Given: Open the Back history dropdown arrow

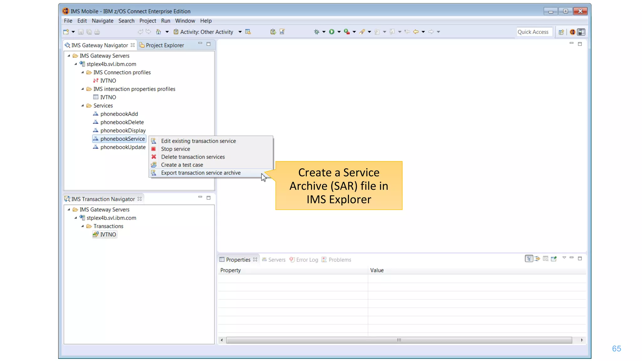Looking at the screenshot, I should point(423,32).
